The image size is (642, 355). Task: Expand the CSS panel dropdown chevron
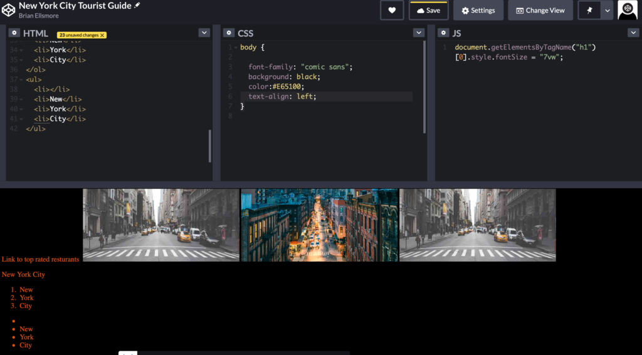tap(419, 33)
